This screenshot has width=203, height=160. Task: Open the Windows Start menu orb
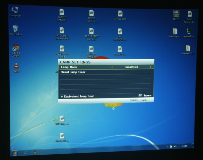point(15,153)
